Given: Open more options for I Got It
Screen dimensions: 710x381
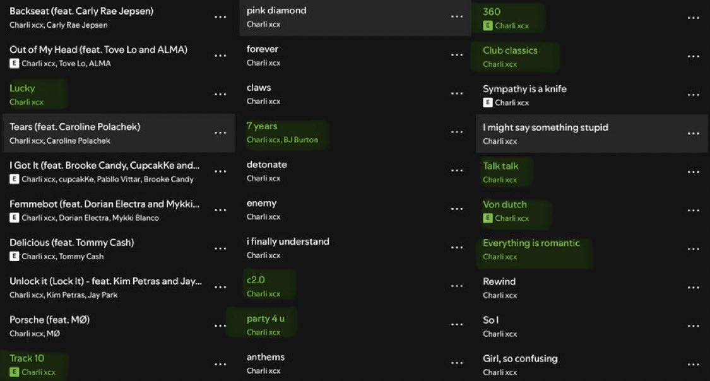Looking at the screenshot, I should coord(220,172).
